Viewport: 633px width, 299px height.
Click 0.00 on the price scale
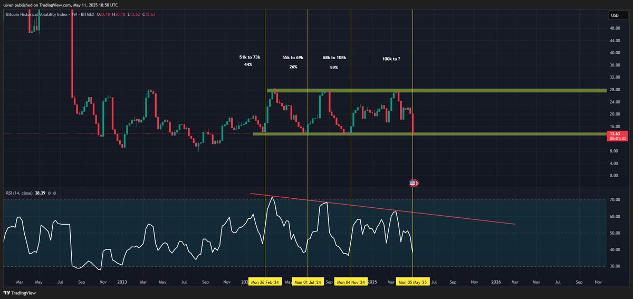click(x=615, y=175)
